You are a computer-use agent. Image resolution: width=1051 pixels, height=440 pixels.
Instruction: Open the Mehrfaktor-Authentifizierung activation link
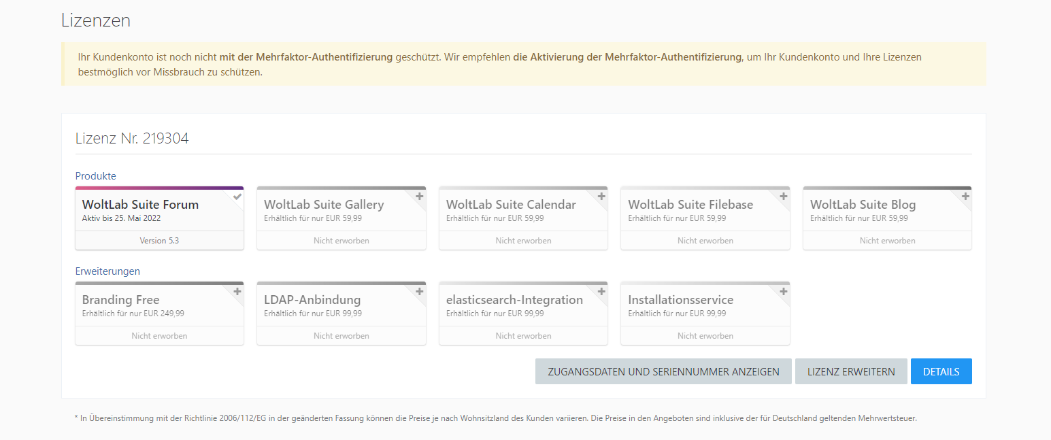click(x=627, y=57)
